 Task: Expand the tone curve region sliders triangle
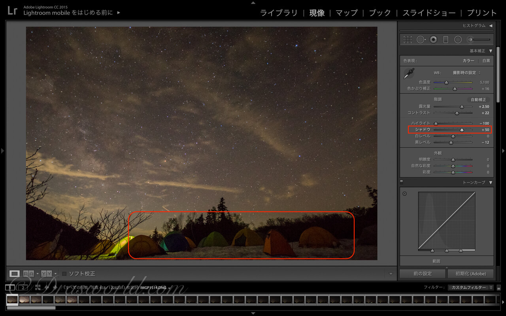[447, 267]
